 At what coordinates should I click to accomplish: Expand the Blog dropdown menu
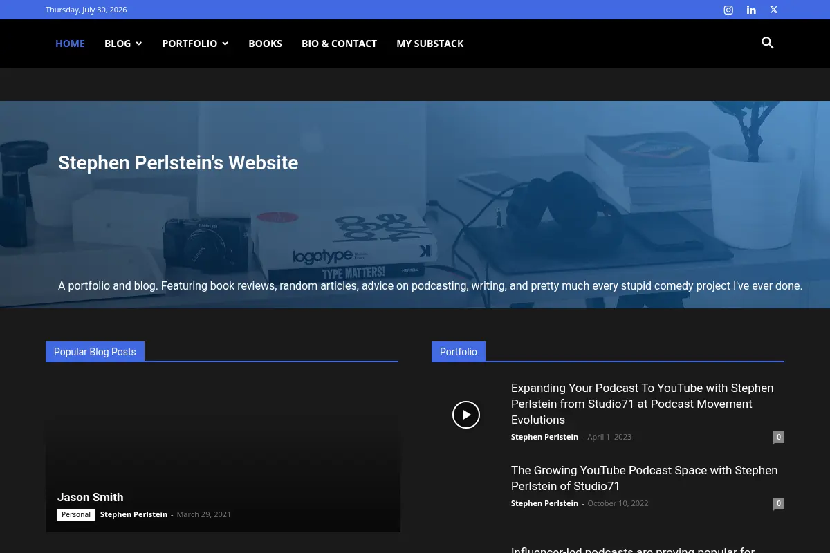(123, 44)
